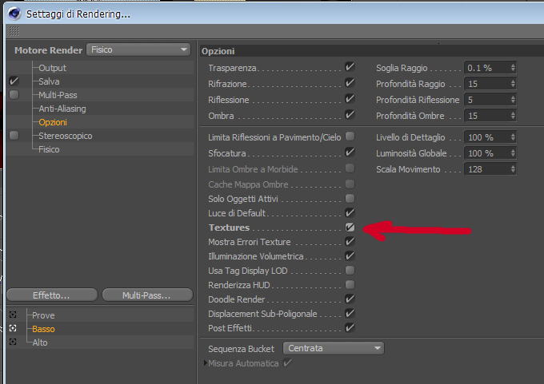Select the Fisico settings page in list
The image size is (544, 384).
(49, 149)
